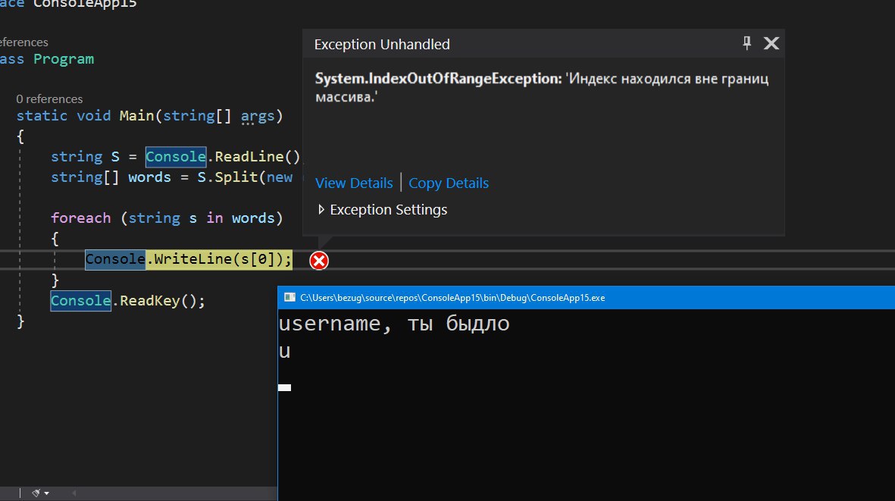Close the Exception Unhandled popup

click(771, 43)
